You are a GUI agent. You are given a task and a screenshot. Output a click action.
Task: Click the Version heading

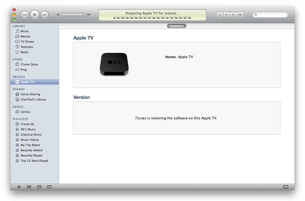click(81, 97)
